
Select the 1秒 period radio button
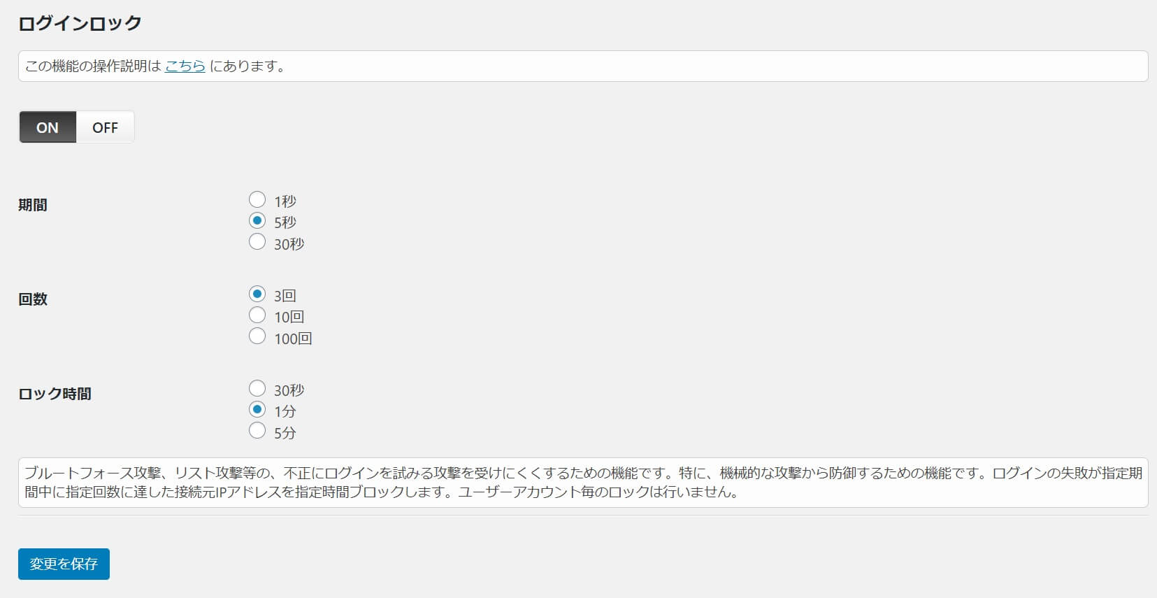click(257, 199)
